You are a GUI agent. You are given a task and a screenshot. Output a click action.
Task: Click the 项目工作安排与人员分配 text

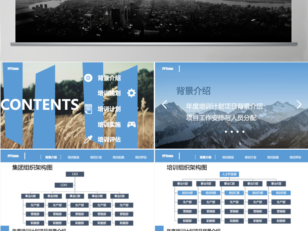point(221,118)
